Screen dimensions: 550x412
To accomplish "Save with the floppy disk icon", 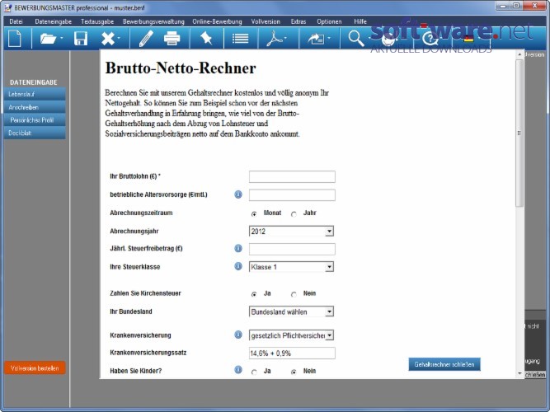I will click(x=81, y=38).
